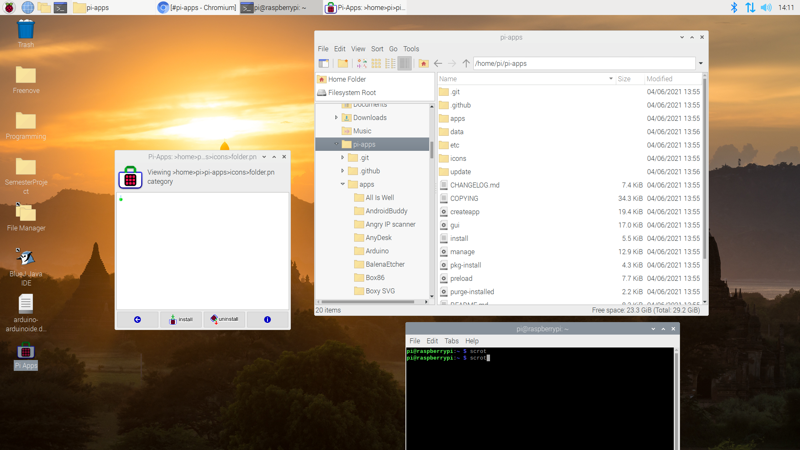The width and height of the screenshot is (800, 450).
Task: Open the file manager Sort menu
Action: pos(377,49)
